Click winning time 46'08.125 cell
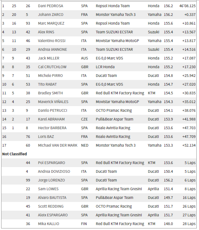The width and height of the screenshot is (199, 230). pyautogui.click(x=187, y=6)
